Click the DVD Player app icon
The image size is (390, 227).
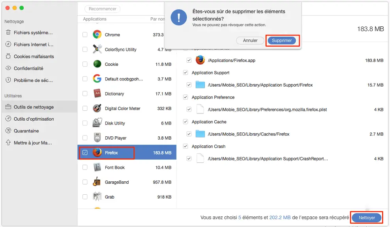[97, 138]
